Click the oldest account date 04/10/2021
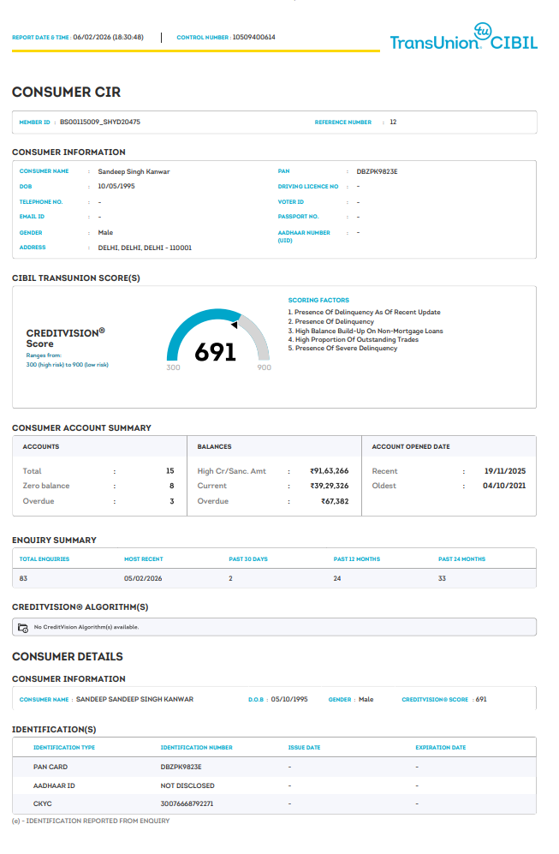The height and width of the screenshot is (854, 559). [504, 486]
